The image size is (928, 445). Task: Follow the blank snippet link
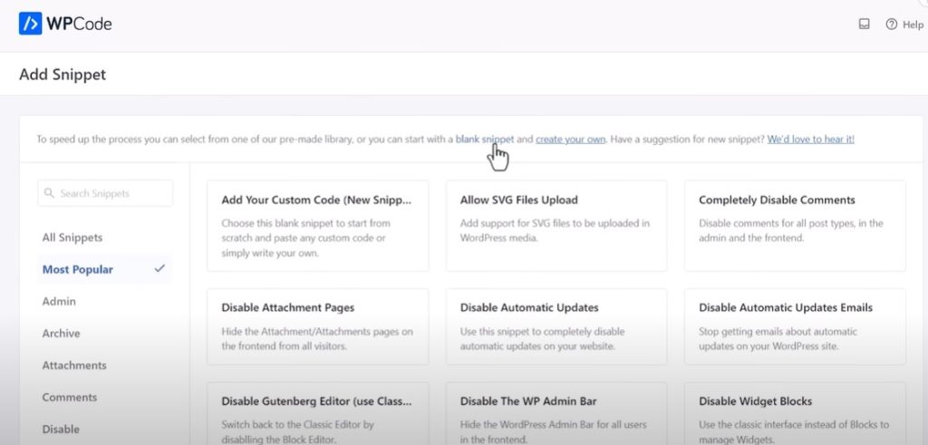(485, 140)
